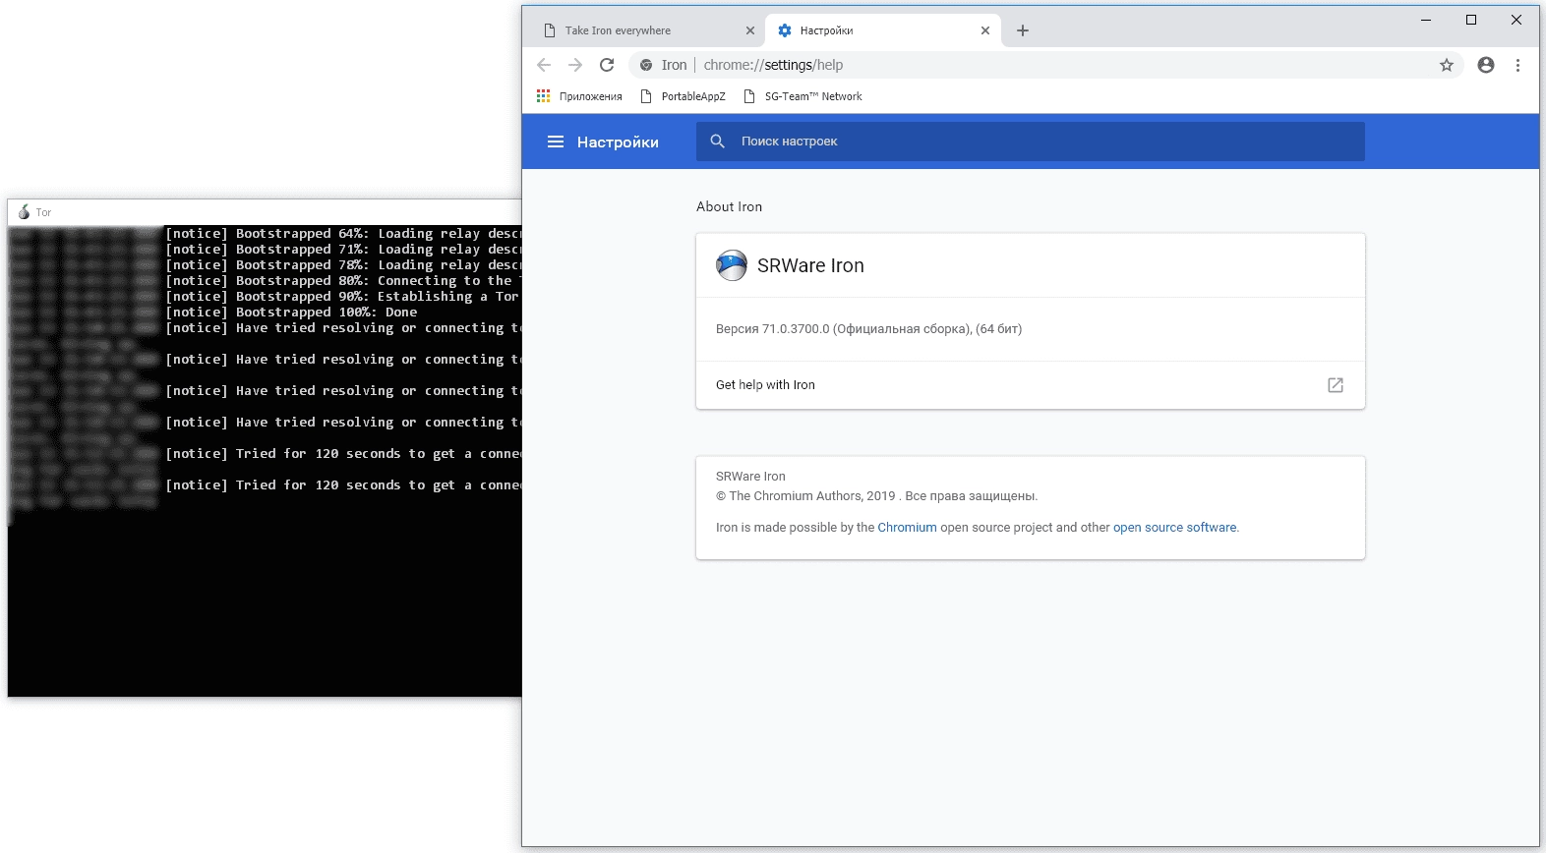Screen dimensions: 1546x853
Task: Close the Настройки tab
Action: [985, 30]
